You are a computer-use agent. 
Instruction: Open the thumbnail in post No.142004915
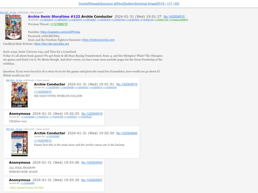[20, 95]
